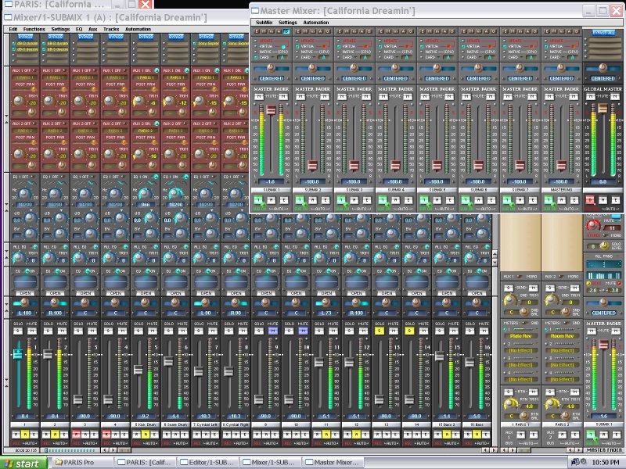Click the Solo Level knob in the master section

point(603,245)
